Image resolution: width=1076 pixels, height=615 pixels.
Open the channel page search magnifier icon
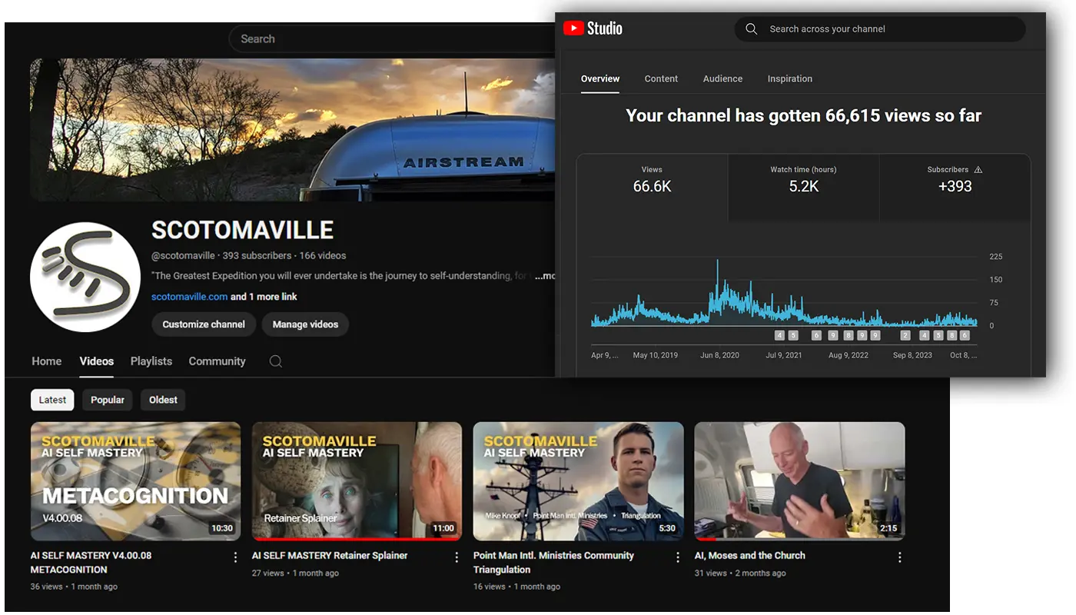coord(276,361)
